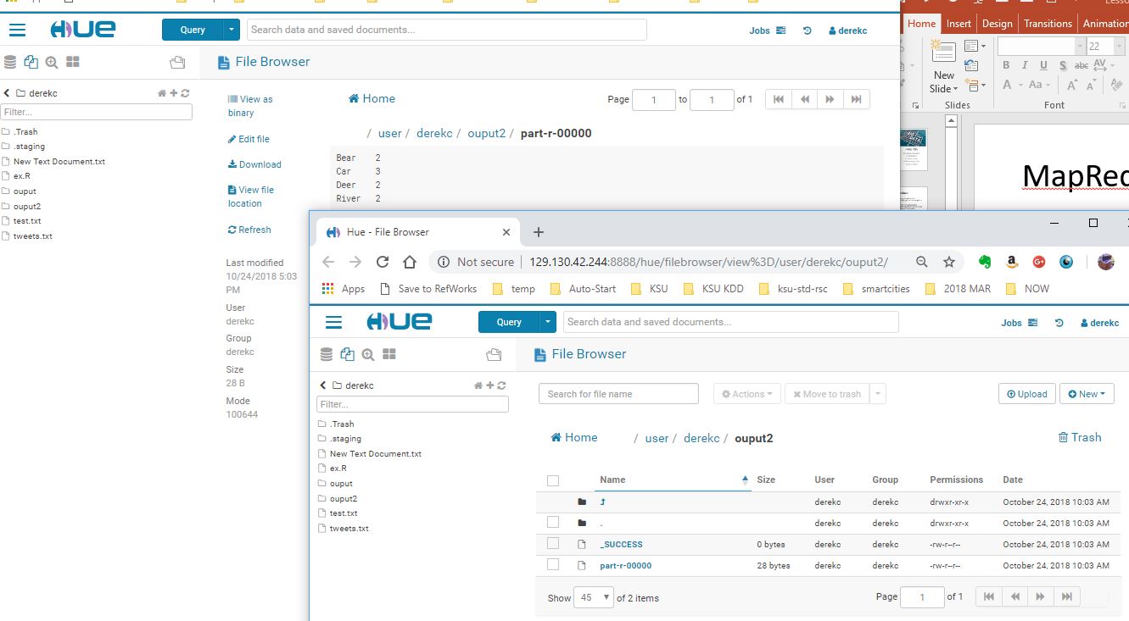
Task: Click the Trash icon near ouput2 listing
Action: click(1080, 437)
